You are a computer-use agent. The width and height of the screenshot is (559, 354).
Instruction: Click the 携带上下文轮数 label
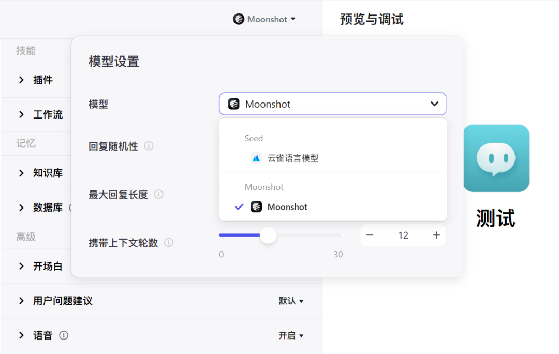tap(123, 243)
